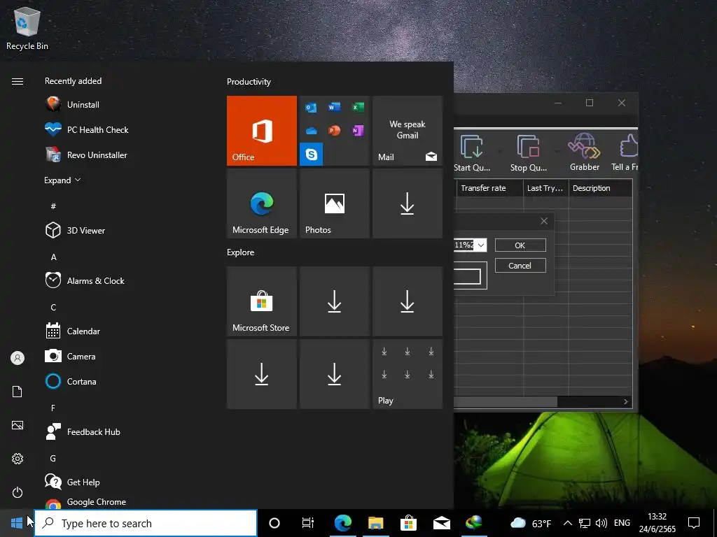This screenshot has height=537, width=717.
Task: Open Task View on taskbar
Action: click(308, 523)
